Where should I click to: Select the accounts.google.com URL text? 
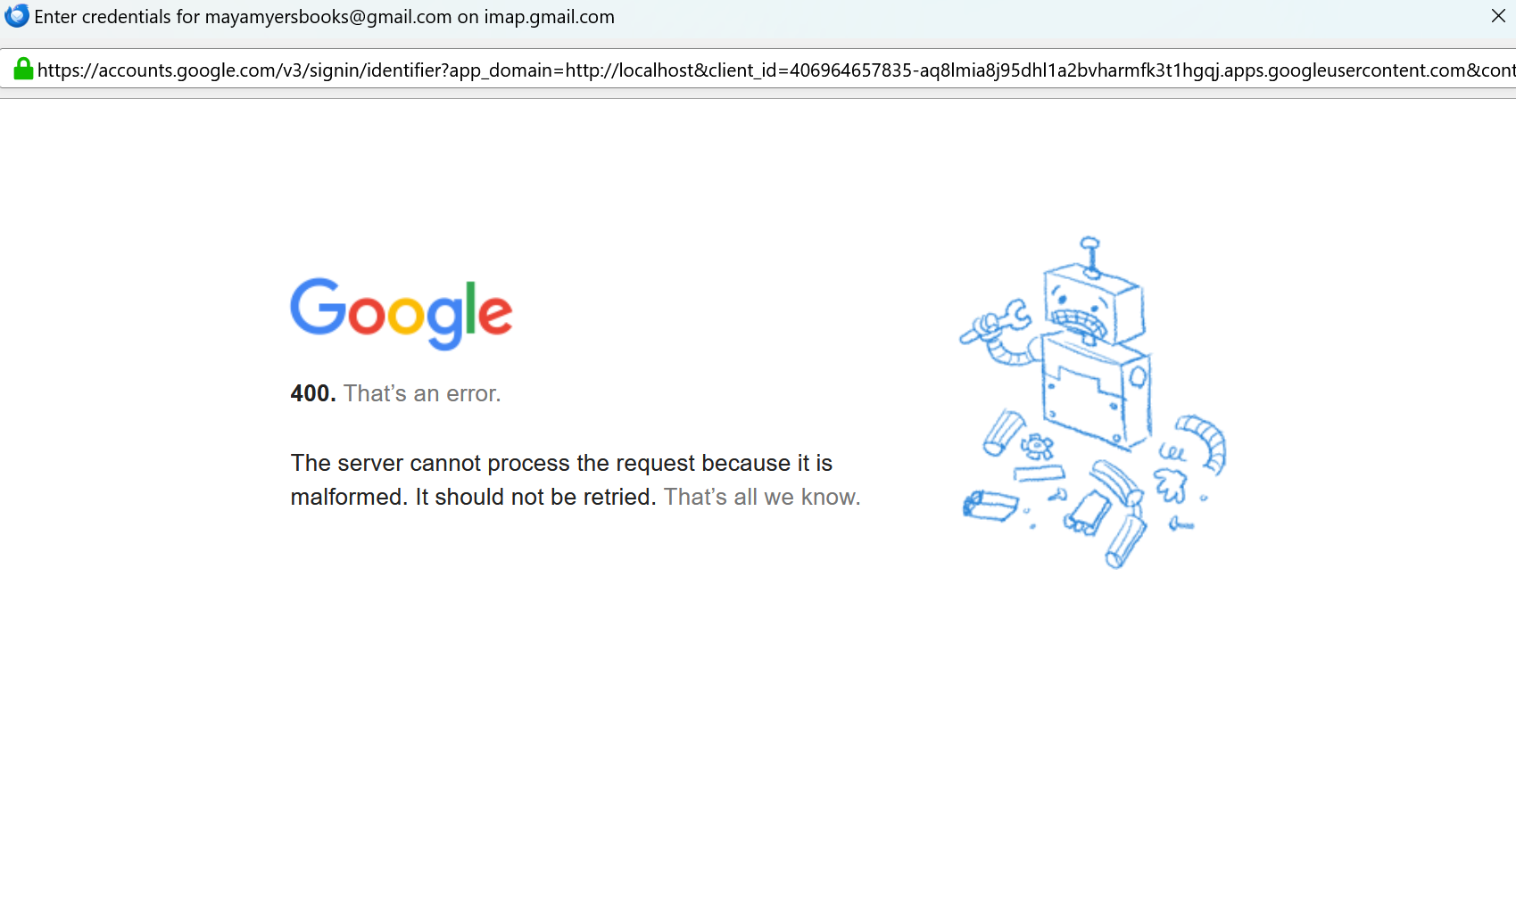[x=776, y=70]
